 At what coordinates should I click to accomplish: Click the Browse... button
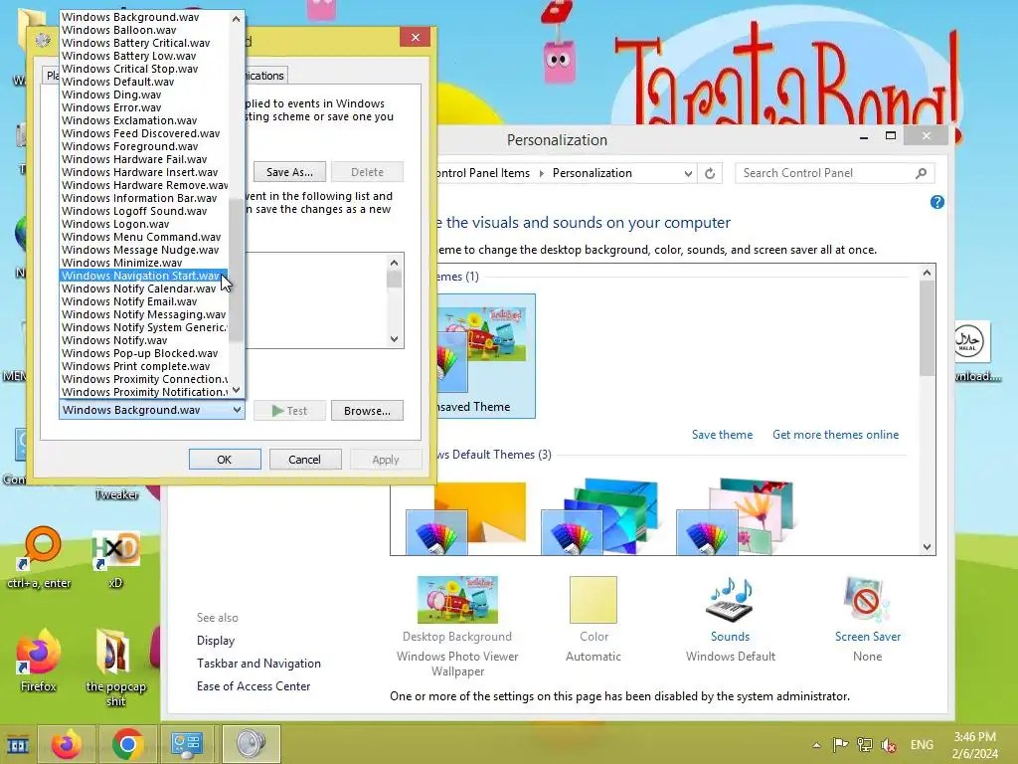click(x=367, y=411)
